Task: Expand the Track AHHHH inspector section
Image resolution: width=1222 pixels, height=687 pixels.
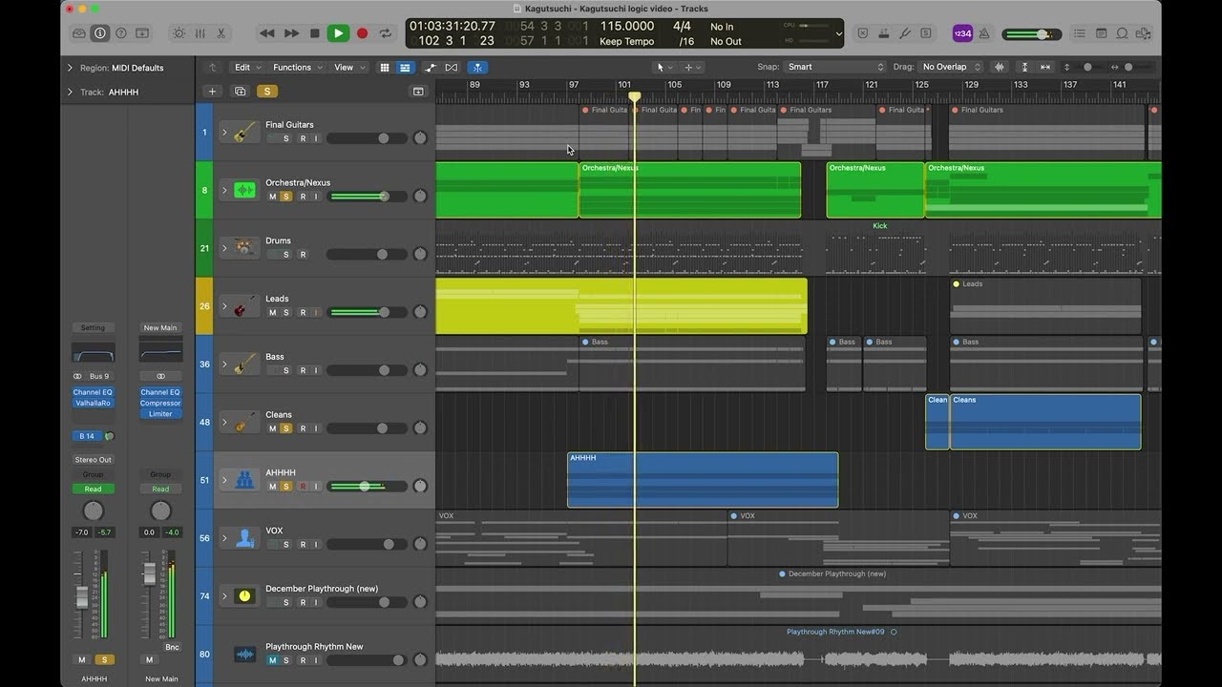Action: (70, 93)
